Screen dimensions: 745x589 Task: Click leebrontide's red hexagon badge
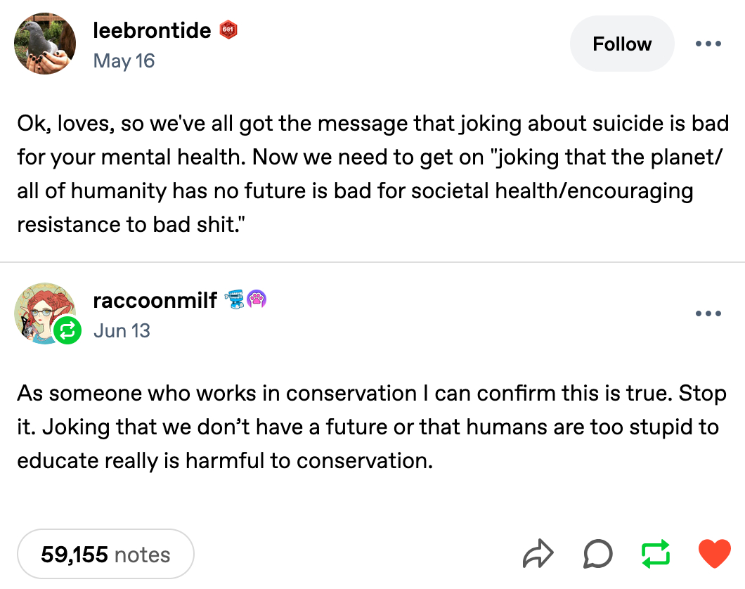point(228,30)
